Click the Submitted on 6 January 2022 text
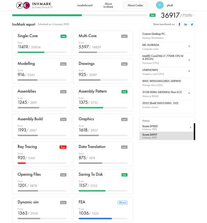The image size is (207, 223). tap(53, 24)
